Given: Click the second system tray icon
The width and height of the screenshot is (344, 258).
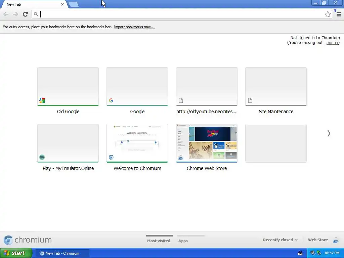Looking at the screenshot, I should (x=319, y=253).
